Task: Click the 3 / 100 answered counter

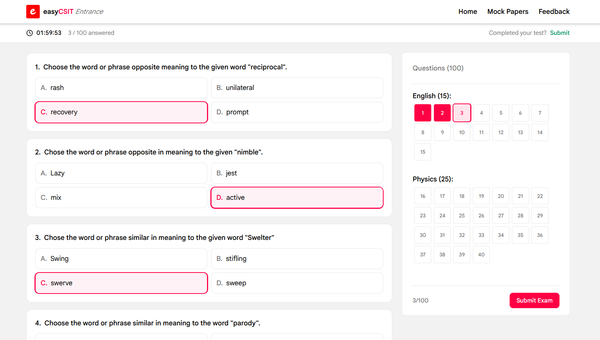Action: point(91,33)
